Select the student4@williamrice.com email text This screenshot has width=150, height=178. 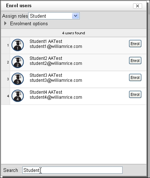coord(56,97)
